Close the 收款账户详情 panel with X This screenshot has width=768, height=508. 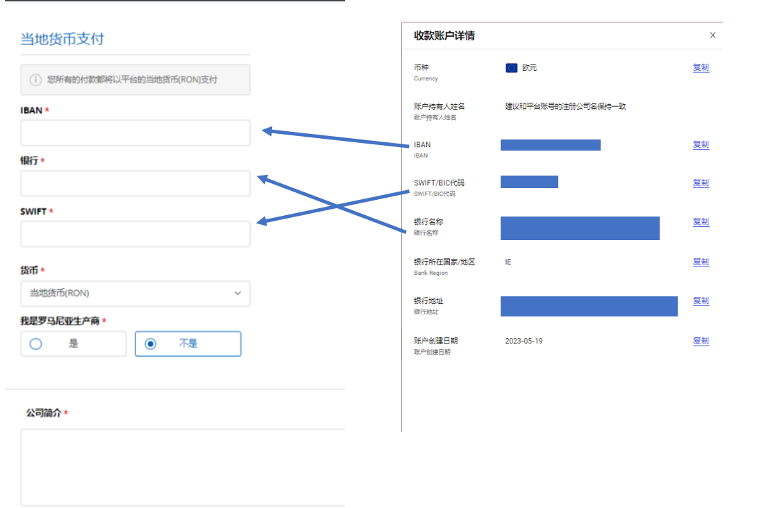[x=712, y=35]
